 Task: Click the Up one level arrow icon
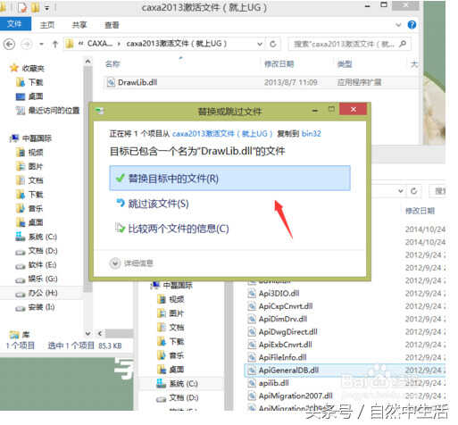coord(55,45)
